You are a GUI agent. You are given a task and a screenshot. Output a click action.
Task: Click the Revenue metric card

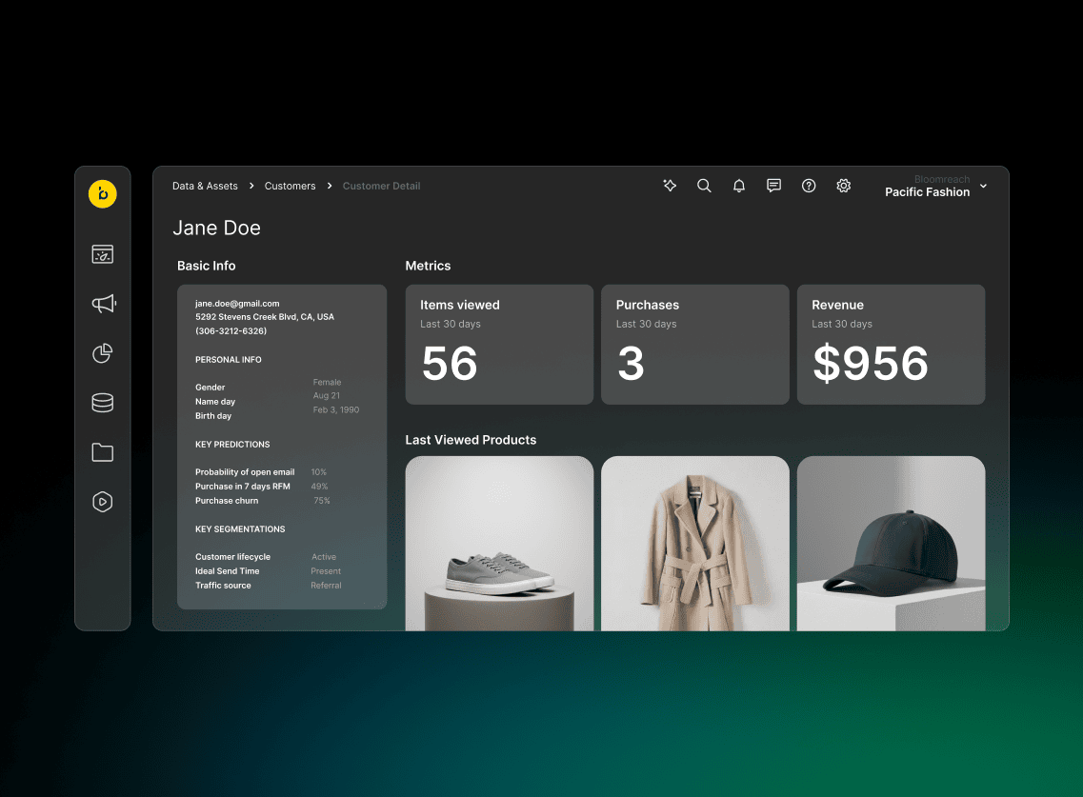pyautogui.click(x=891, y=344)
